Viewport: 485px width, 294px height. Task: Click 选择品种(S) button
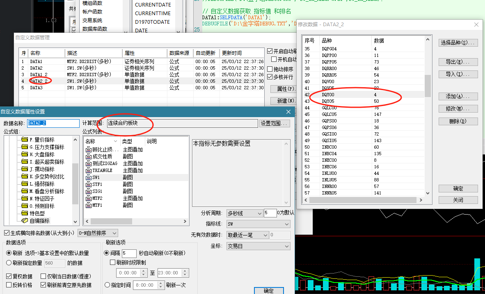click(458, 43)
